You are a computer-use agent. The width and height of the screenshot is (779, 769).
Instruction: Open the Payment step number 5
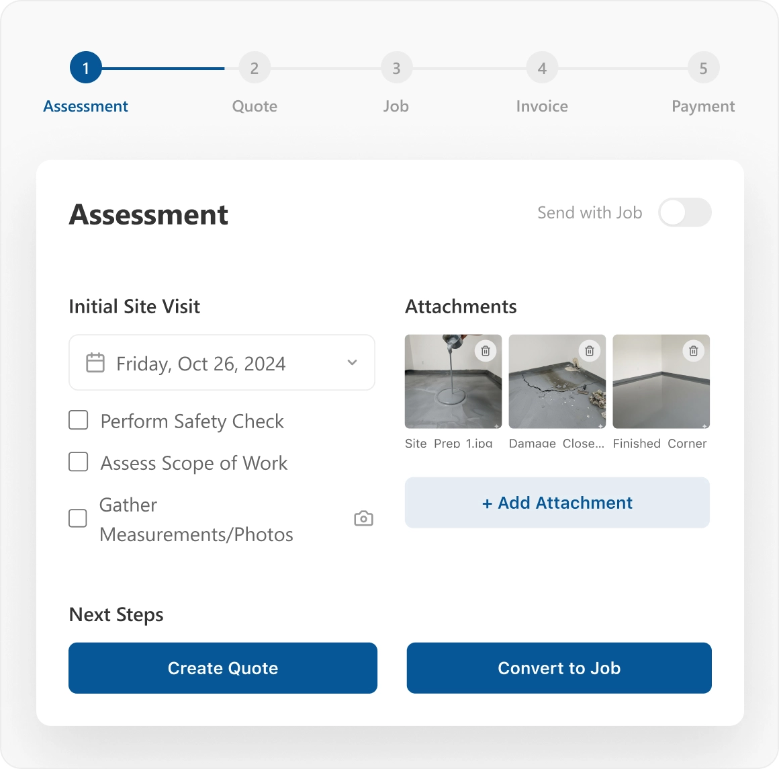(703, 68)
